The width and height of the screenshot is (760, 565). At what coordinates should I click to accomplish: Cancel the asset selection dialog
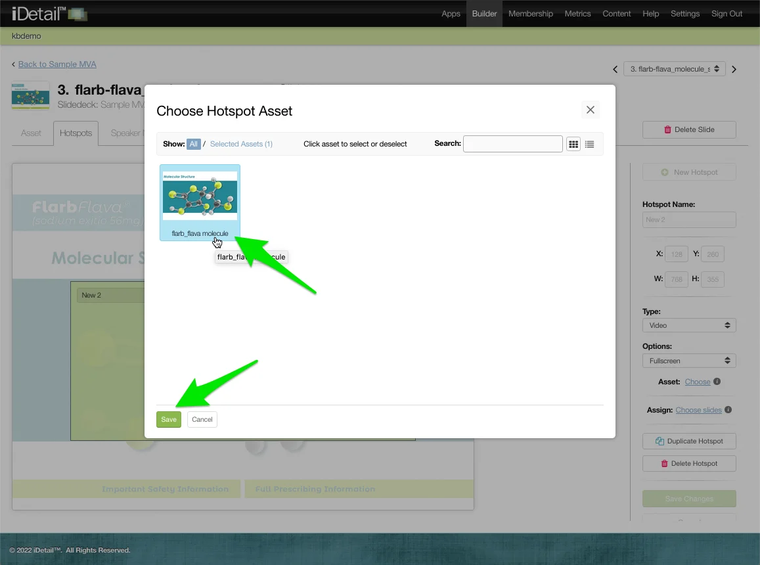click(202, 420)
